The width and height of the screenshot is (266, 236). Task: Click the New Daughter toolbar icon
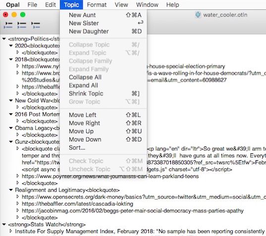[x=36, y=25]
